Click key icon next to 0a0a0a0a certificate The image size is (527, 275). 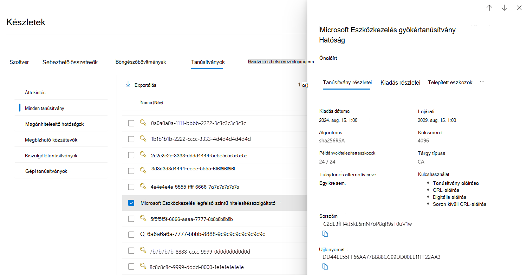[x=143, y=123]
